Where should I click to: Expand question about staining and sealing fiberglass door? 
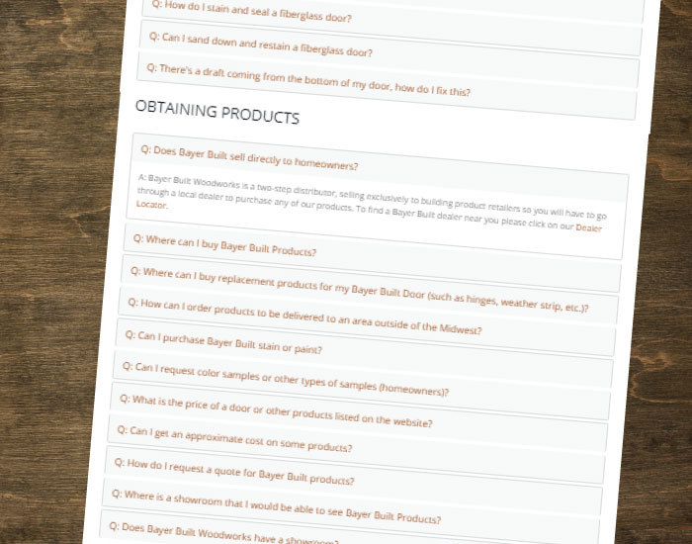(x=251, y=13)
